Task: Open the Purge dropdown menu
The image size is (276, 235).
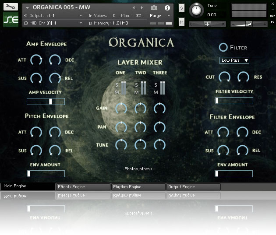Action: coord(161,15)
